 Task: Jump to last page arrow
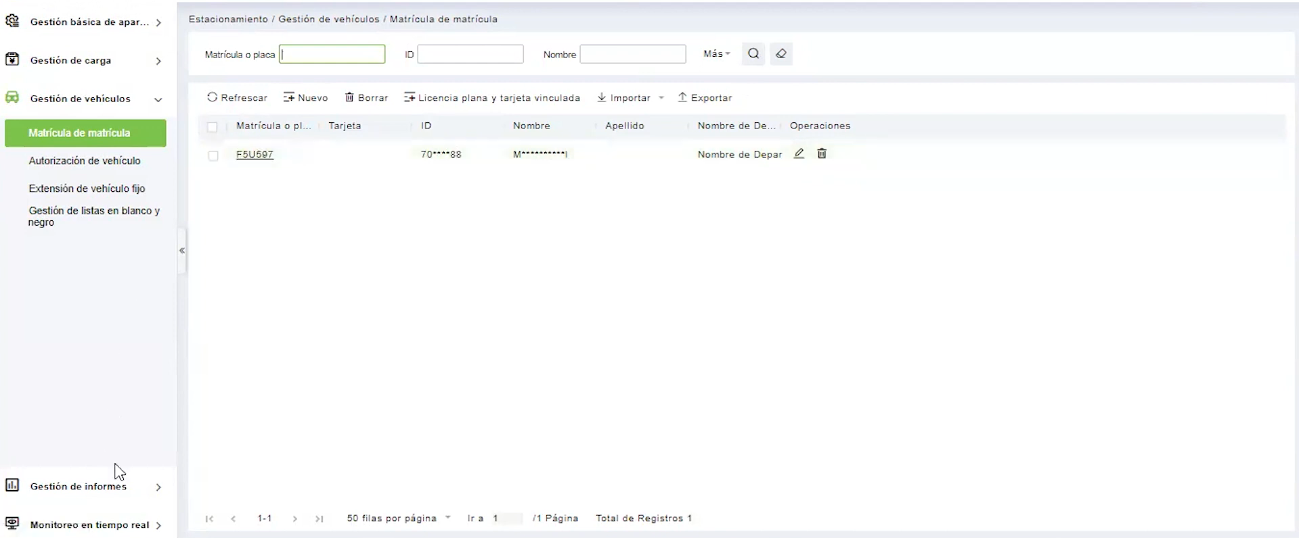click(x=320, y=518)
